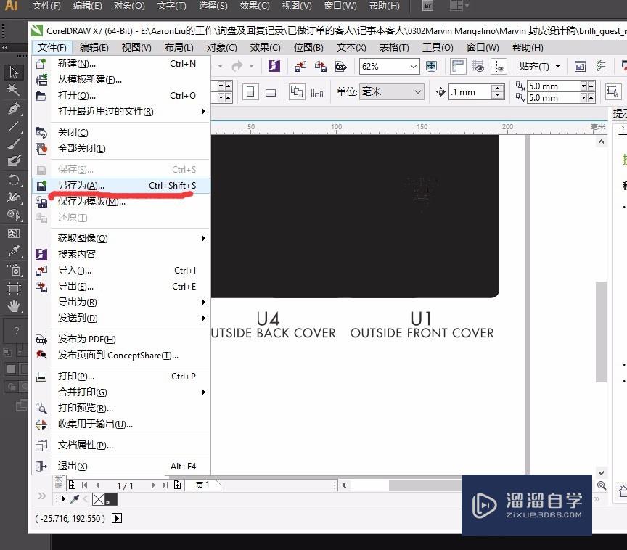The height and width of the screenshot is (550, 627).
Task: Click duplicate distance x 5.0 mm field
Action: point(553,86)
